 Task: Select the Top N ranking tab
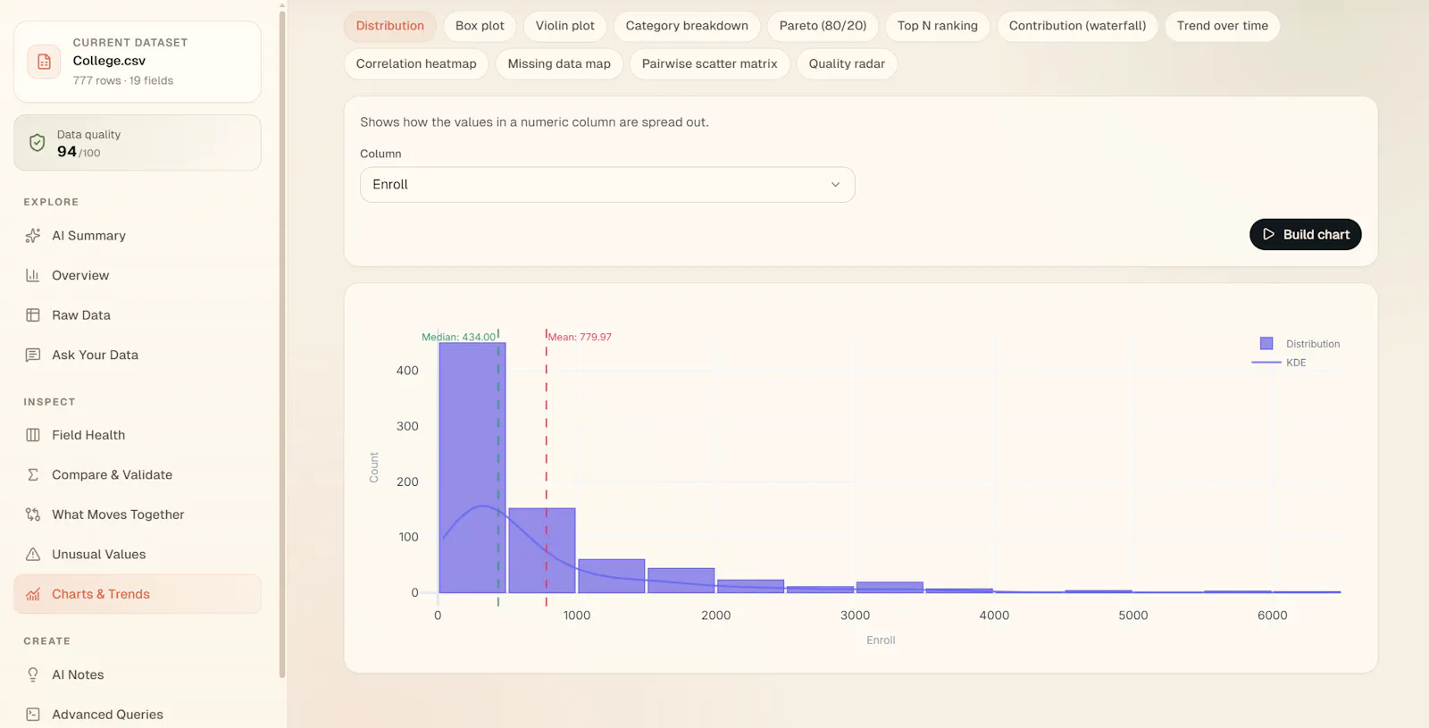click(938, 26)
